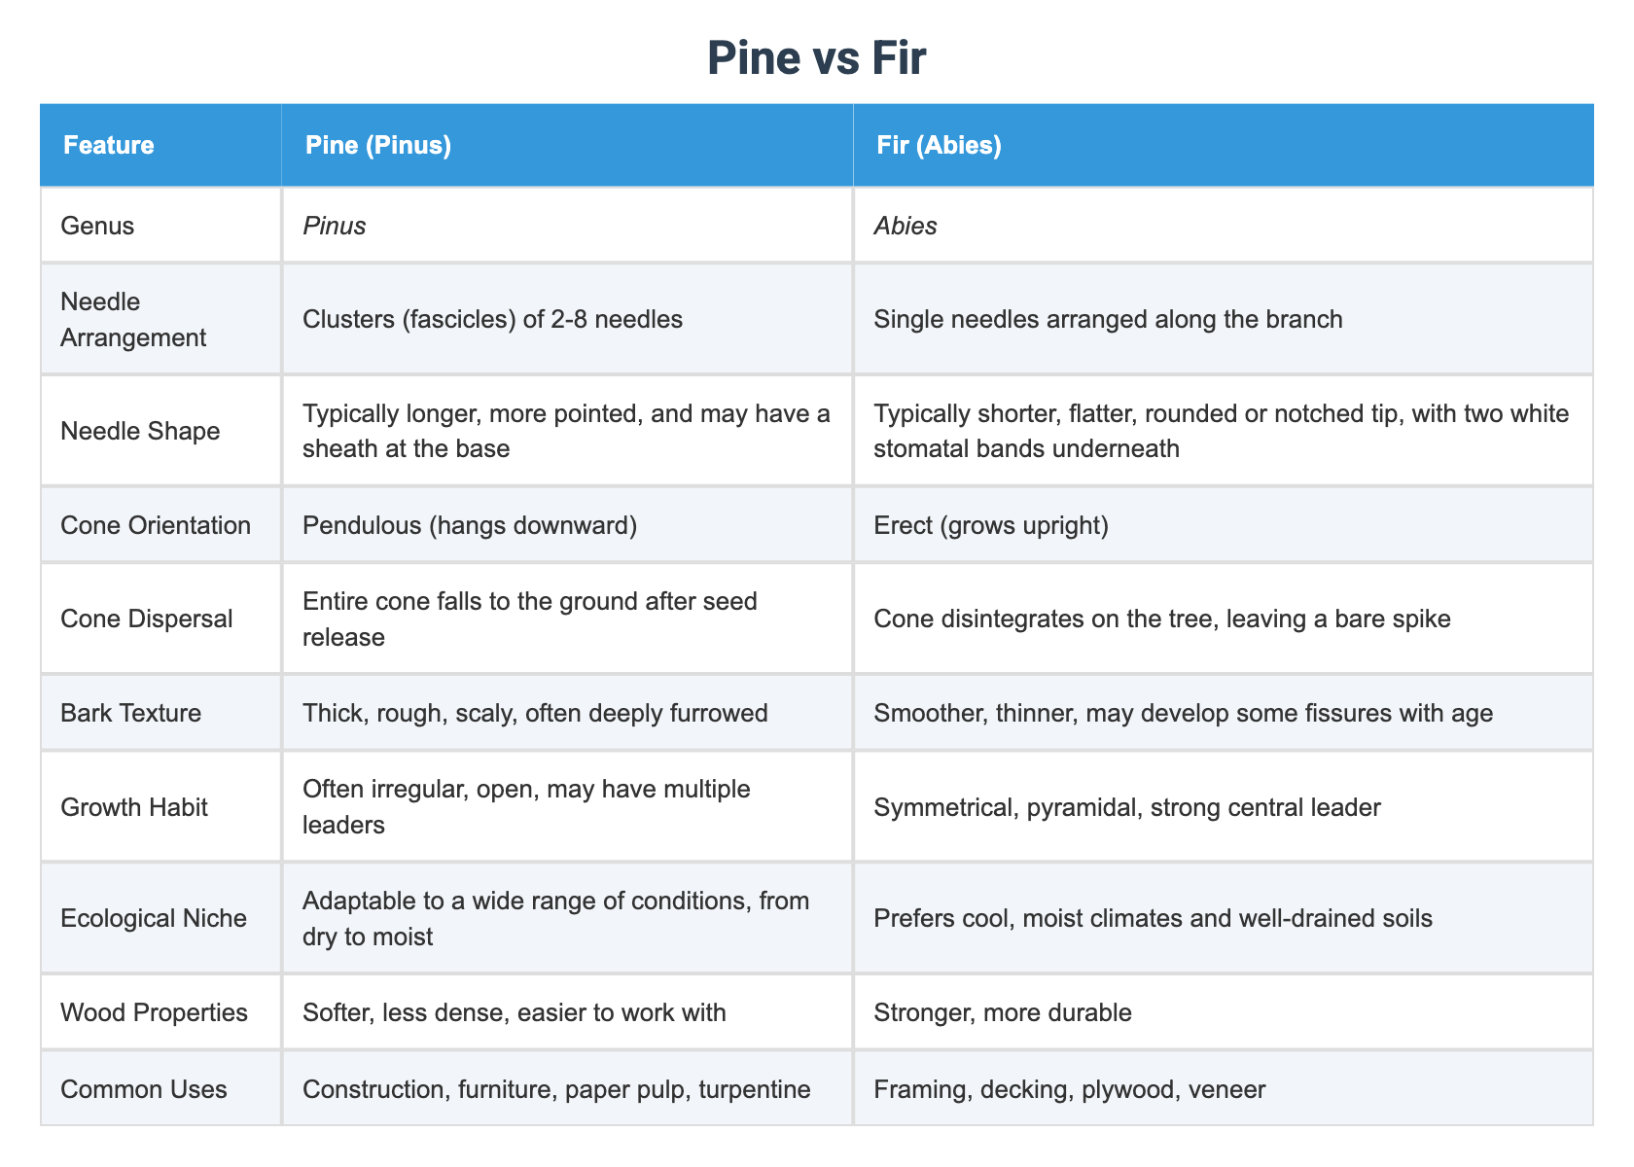The height and width of the screenshot is (1167, 1634).
Task: Click the "Framing, decking, plywood, veneer" cell
Action: (1070, 1089)
